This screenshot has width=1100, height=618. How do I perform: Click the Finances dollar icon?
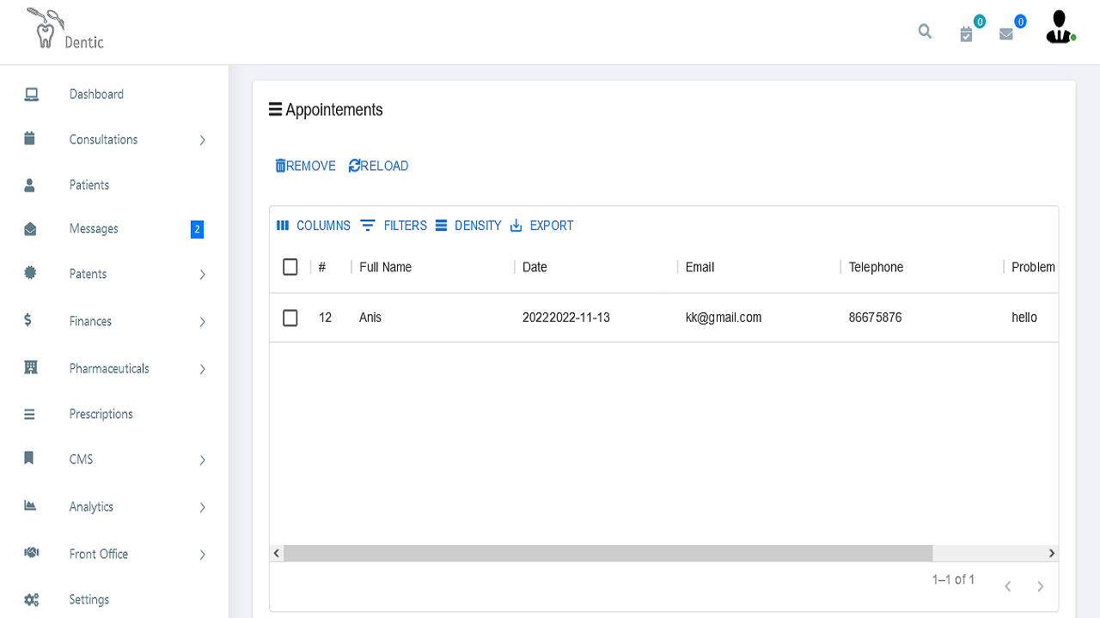[x=28, y=321]
